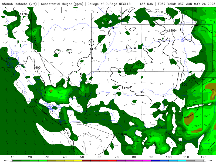Click the '80' color scale label
The width and height of the screenshot is (216, 162).
134,157
